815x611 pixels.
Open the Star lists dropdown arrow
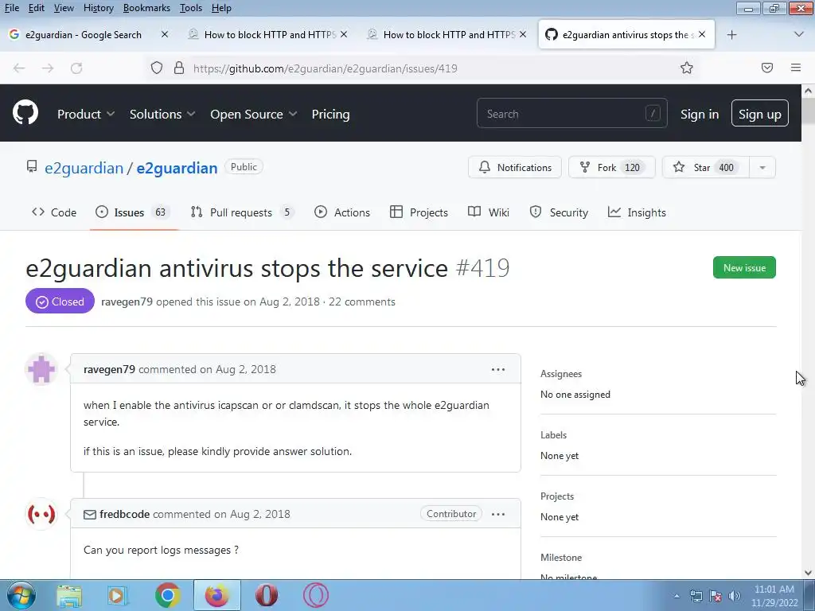762,167
